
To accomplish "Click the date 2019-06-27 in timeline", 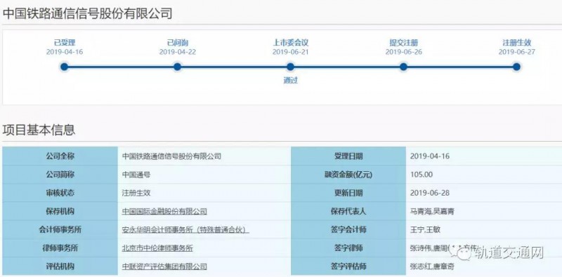I will click(x=516, y=53).
